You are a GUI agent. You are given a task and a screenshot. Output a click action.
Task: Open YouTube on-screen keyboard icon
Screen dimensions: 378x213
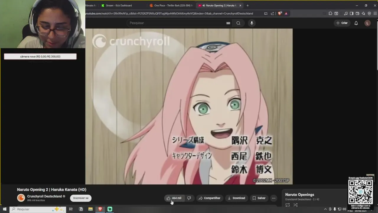click(228, 23)
